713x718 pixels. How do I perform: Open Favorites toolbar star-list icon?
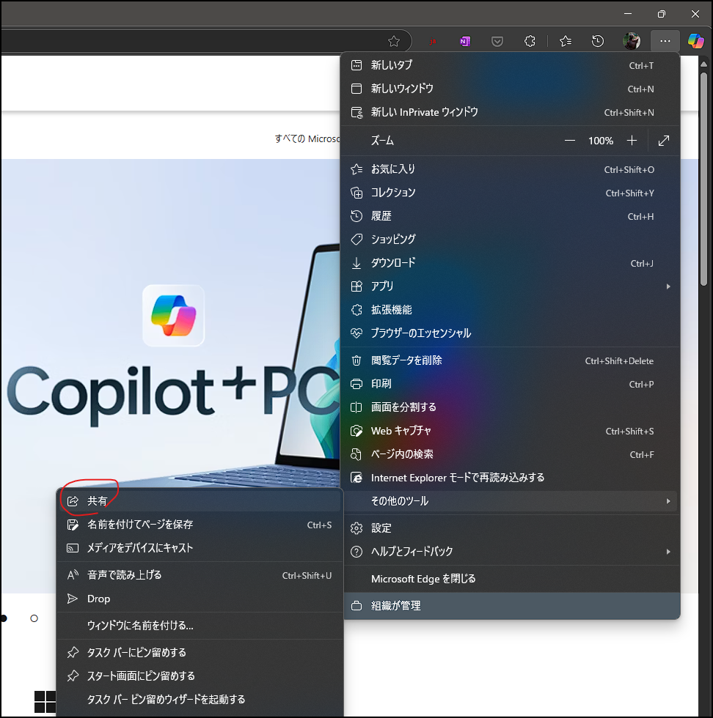tap(566, 41)
